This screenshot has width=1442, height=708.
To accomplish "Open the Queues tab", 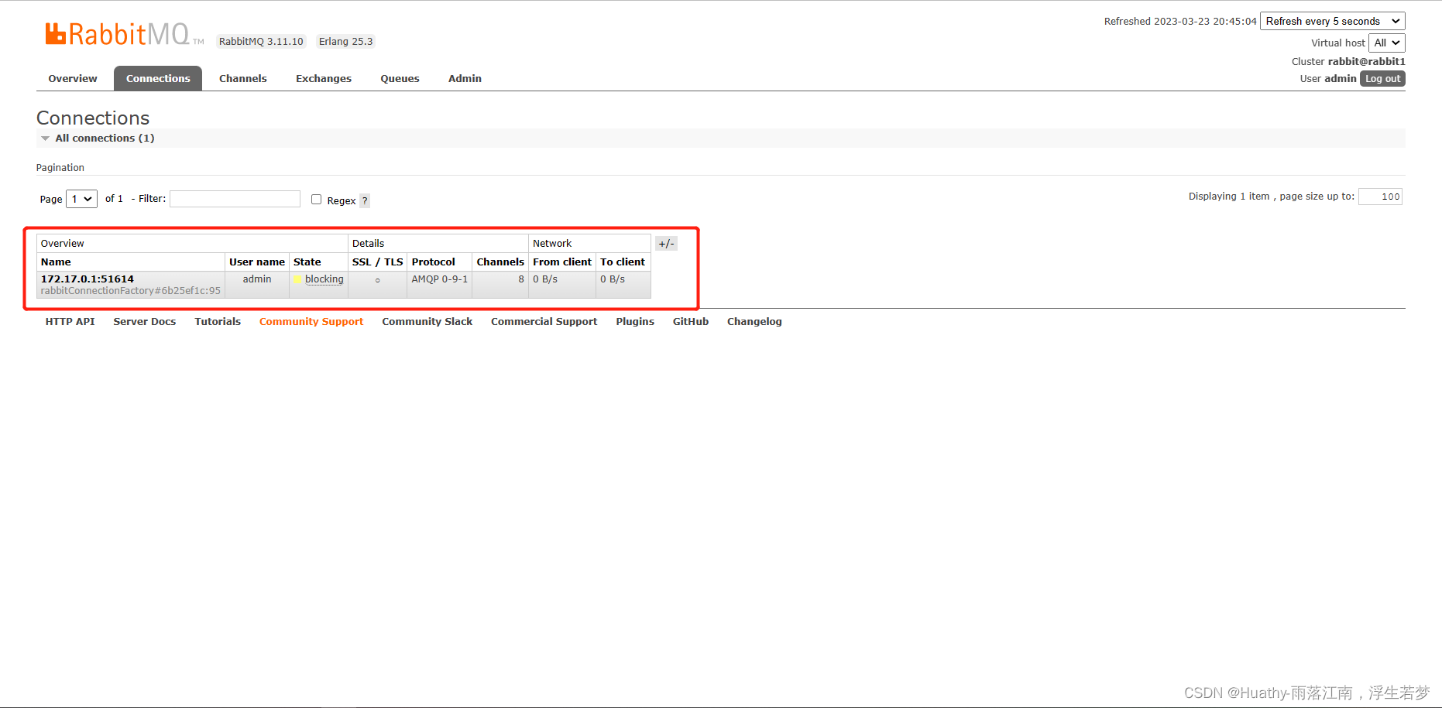I will [400, 78].
